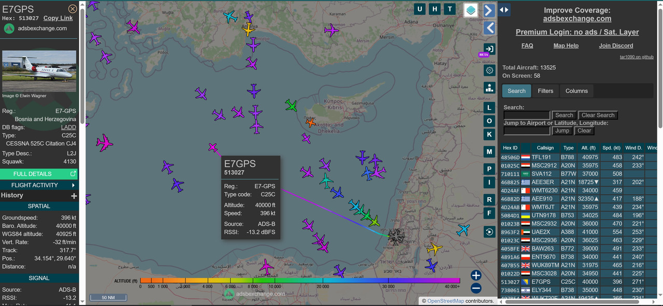The height and width of the screenshot is (306, 663).
Task: Toggle the I map option button
Action: point(489,182)
